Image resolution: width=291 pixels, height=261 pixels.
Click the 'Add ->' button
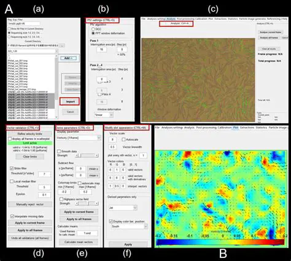coord(69,58)
